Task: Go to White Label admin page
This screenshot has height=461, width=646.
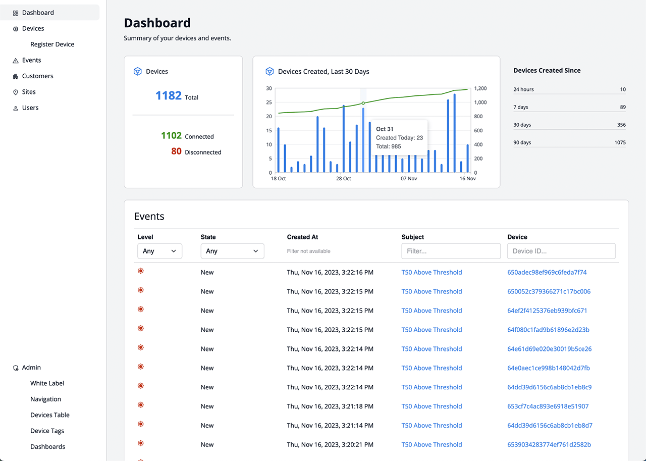Action: click(x=47, y=383)
